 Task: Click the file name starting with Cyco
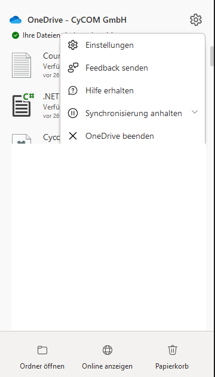point(51,137)
